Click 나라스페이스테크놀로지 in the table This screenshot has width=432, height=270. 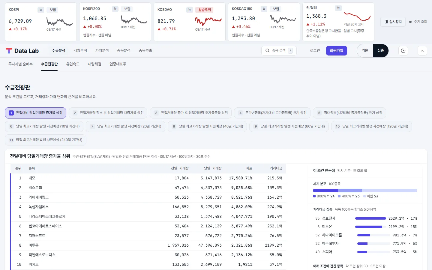pyautogui.click(x=47, y=217)
